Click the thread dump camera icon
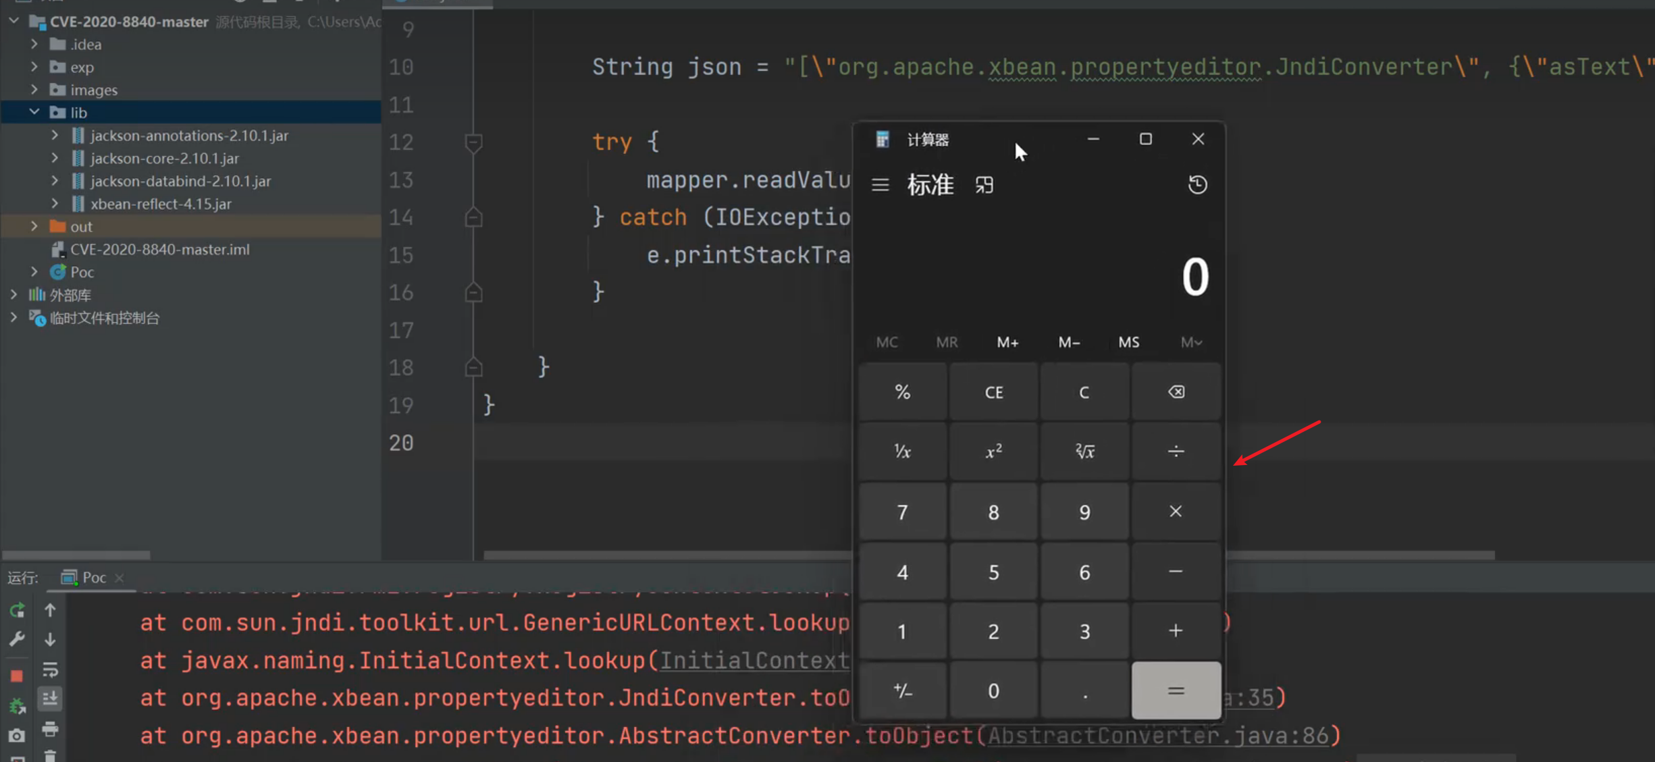The width and height of the screenshot is (1655, 762). 17,735
